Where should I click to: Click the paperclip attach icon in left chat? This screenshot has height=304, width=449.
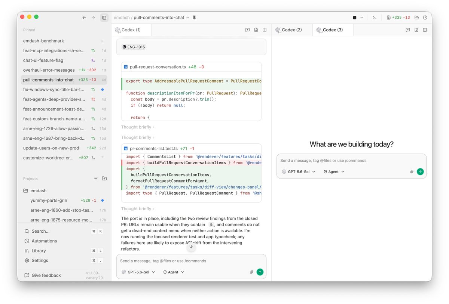point(251,272)
